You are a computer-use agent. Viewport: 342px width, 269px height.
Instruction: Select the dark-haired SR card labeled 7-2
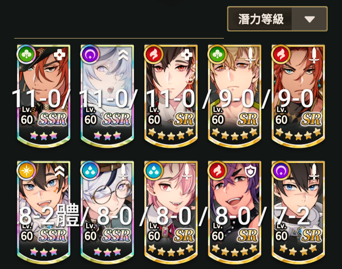click(298, 212)
